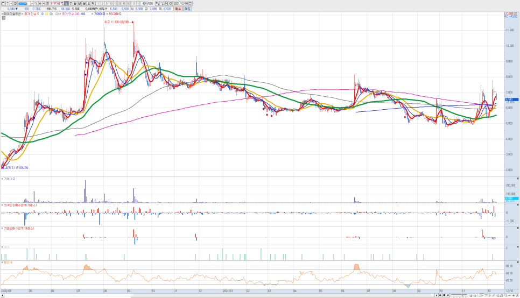Collapse the foreign net-buy panel corner button
Image resolution: width=520 pixels, height=298 pixels.
517,205
